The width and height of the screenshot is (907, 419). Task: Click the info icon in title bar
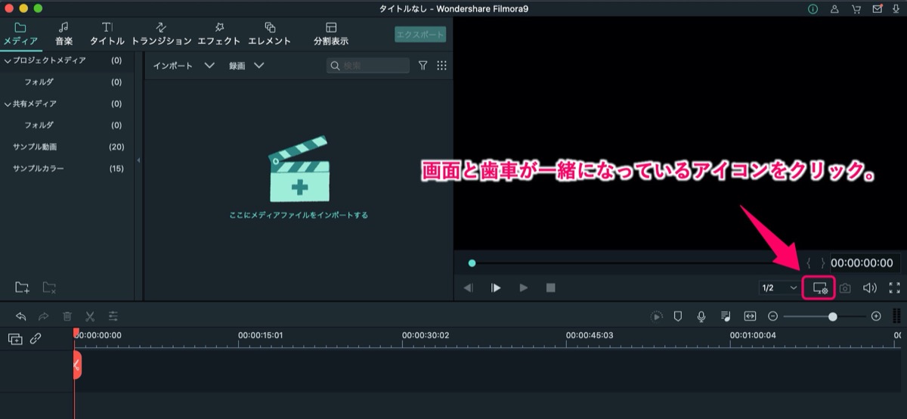coord(813,9)
